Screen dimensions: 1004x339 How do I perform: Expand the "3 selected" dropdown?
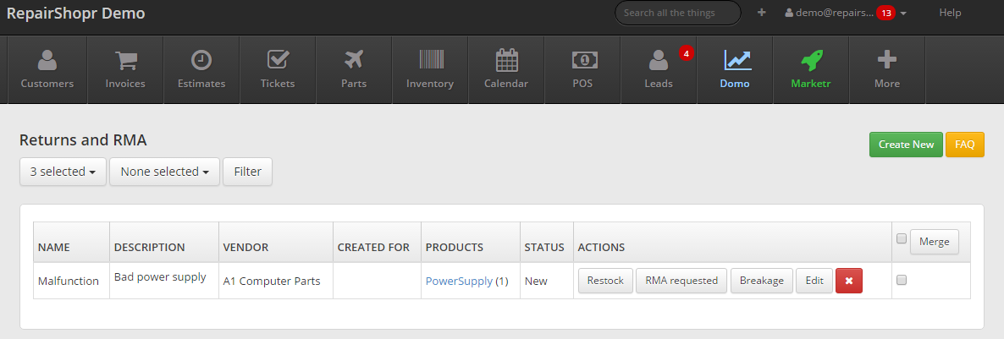[x=63, y=172]
